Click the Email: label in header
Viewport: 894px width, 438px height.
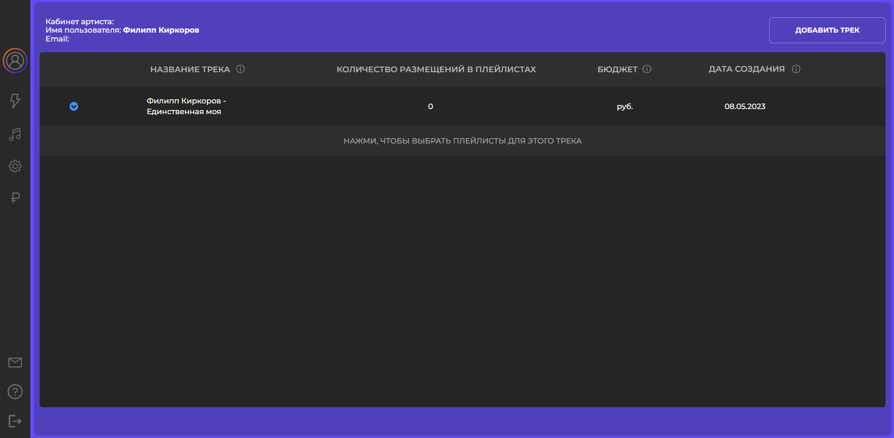(57, 39)
